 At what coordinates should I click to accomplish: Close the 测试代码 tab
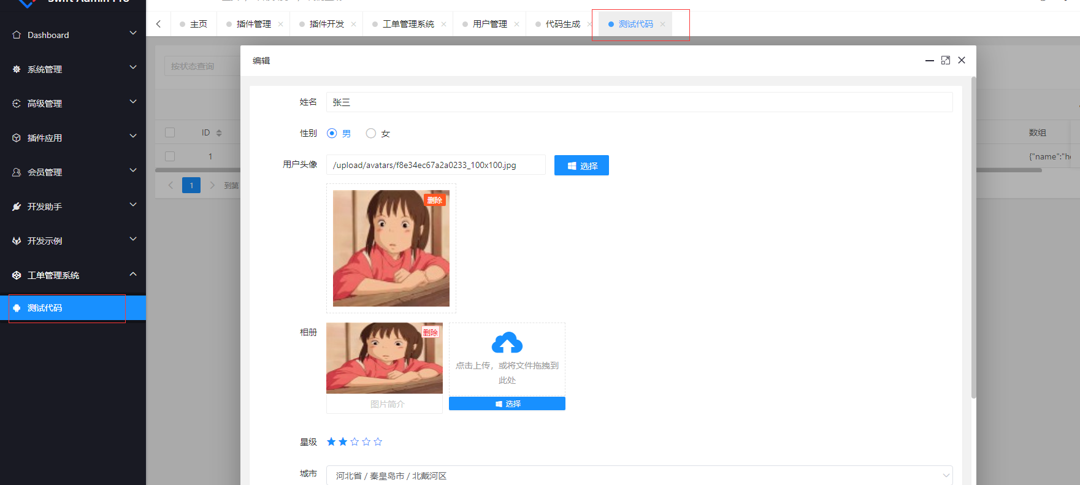click(663, 25)
